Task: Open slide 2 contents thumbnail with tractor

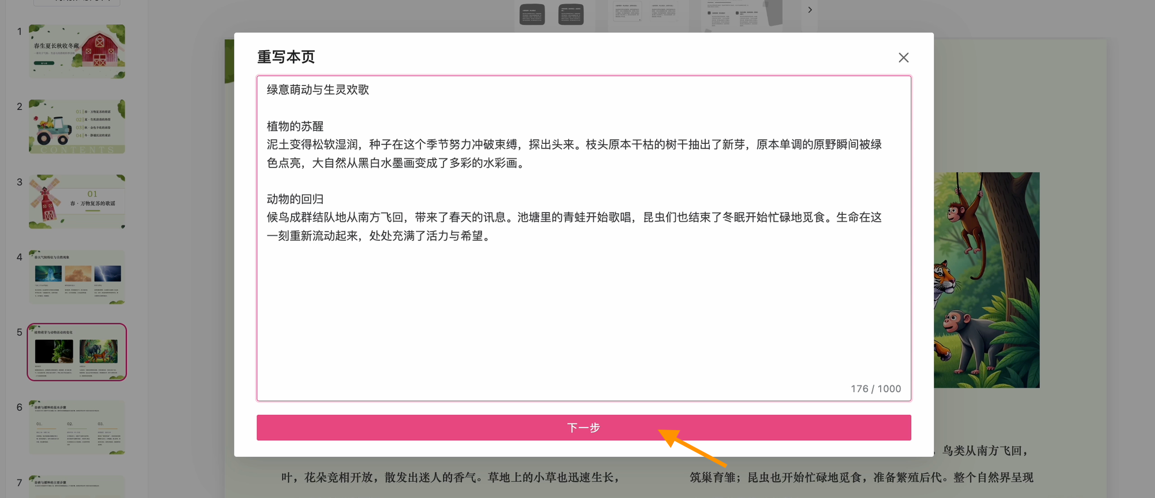Action: tap(77, 127)
